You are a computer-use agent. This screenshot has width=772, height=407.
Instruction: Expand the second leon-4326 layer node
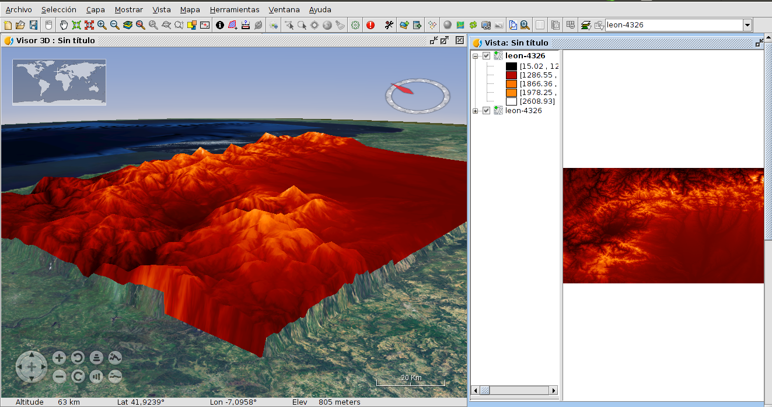tap(476, 111)
